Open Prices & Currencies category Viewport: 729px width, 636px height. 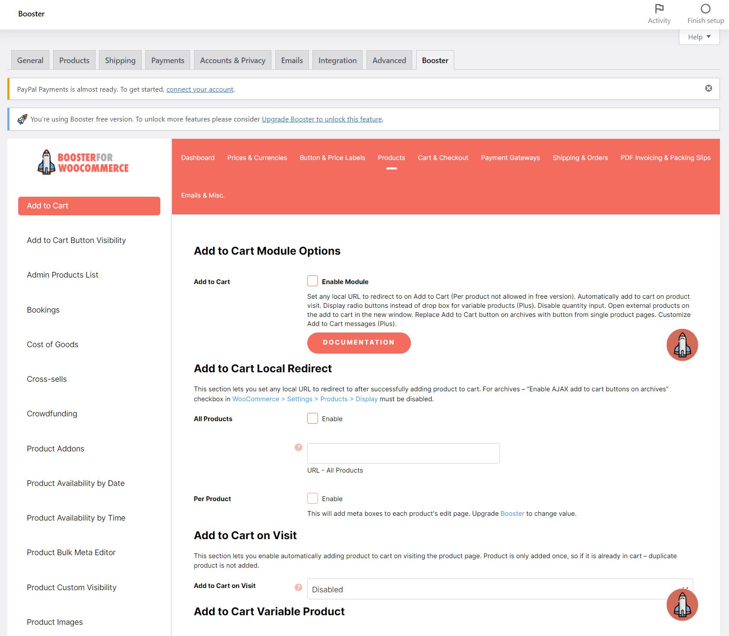tap(257, 158)
